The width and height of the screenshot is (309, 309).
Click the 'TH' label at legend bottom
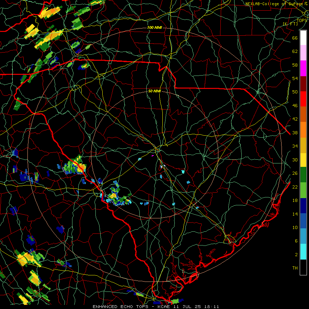295,268
